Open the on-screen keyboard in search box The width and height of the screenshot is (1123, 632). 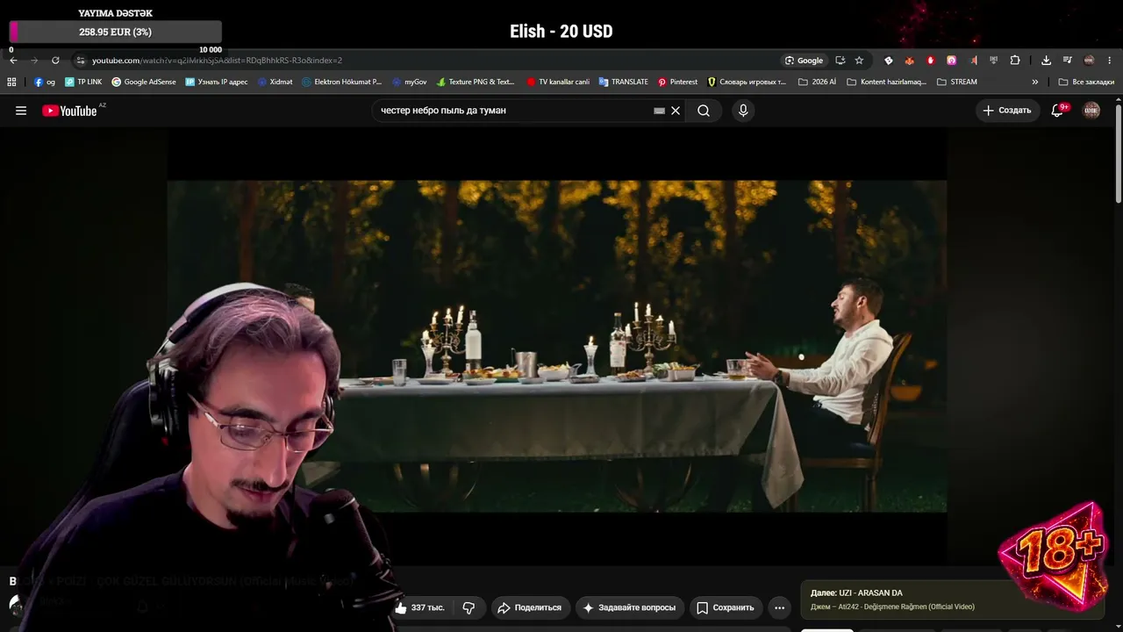(660, 111)
